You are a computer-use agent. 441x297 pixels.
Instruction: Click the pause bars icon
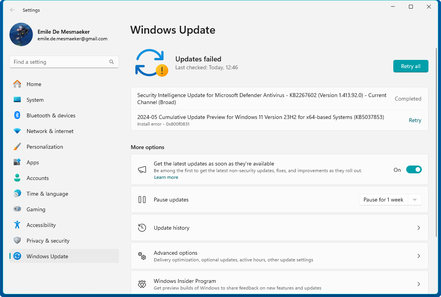click(x=142, y=200)
